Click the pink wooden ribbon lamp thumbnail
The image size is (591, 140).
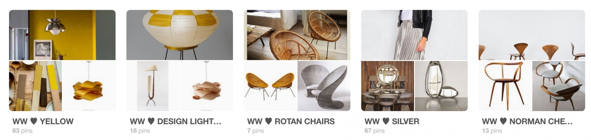tap(207, 86)
